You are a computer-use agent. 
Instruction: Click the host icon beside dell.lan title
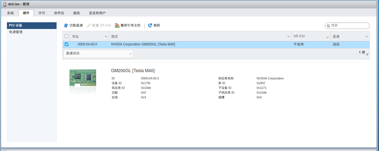(x=5, y=4)
